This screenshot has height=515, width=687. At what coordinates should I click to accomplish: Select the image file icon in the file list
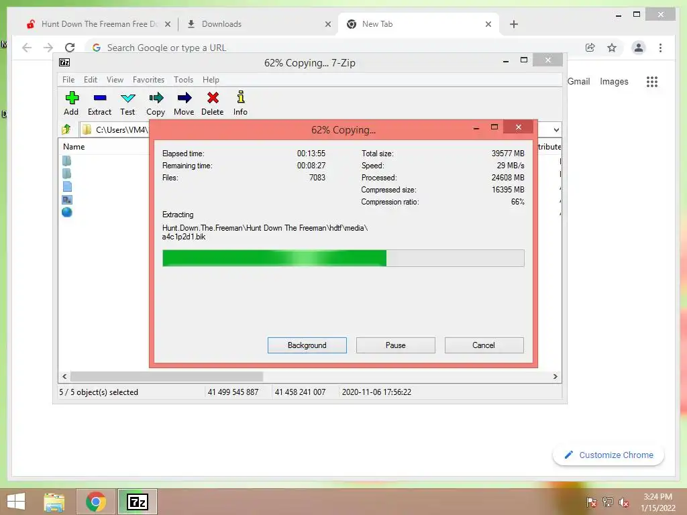click(67, 200)
